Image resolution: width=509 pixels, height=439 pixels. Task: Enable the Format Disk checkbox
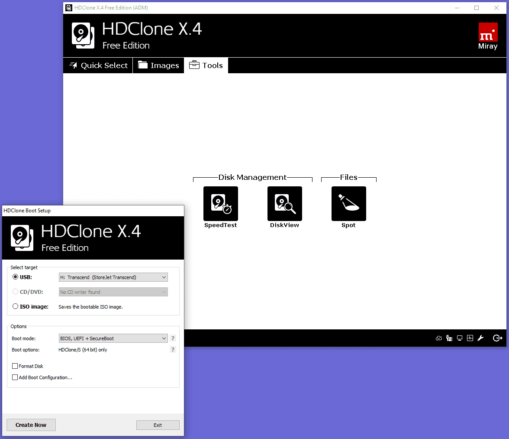(15, 366)
